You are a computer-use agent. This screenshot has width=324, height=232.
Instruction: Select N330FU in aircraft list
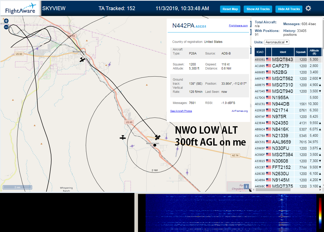[281, 148]
